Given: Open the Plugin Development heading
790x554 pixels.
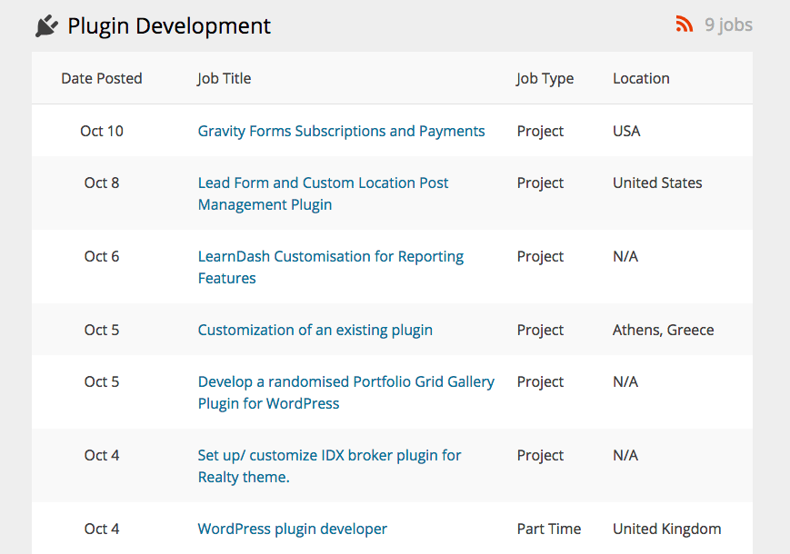Looking at the screenshot, I should click(169, 26).
